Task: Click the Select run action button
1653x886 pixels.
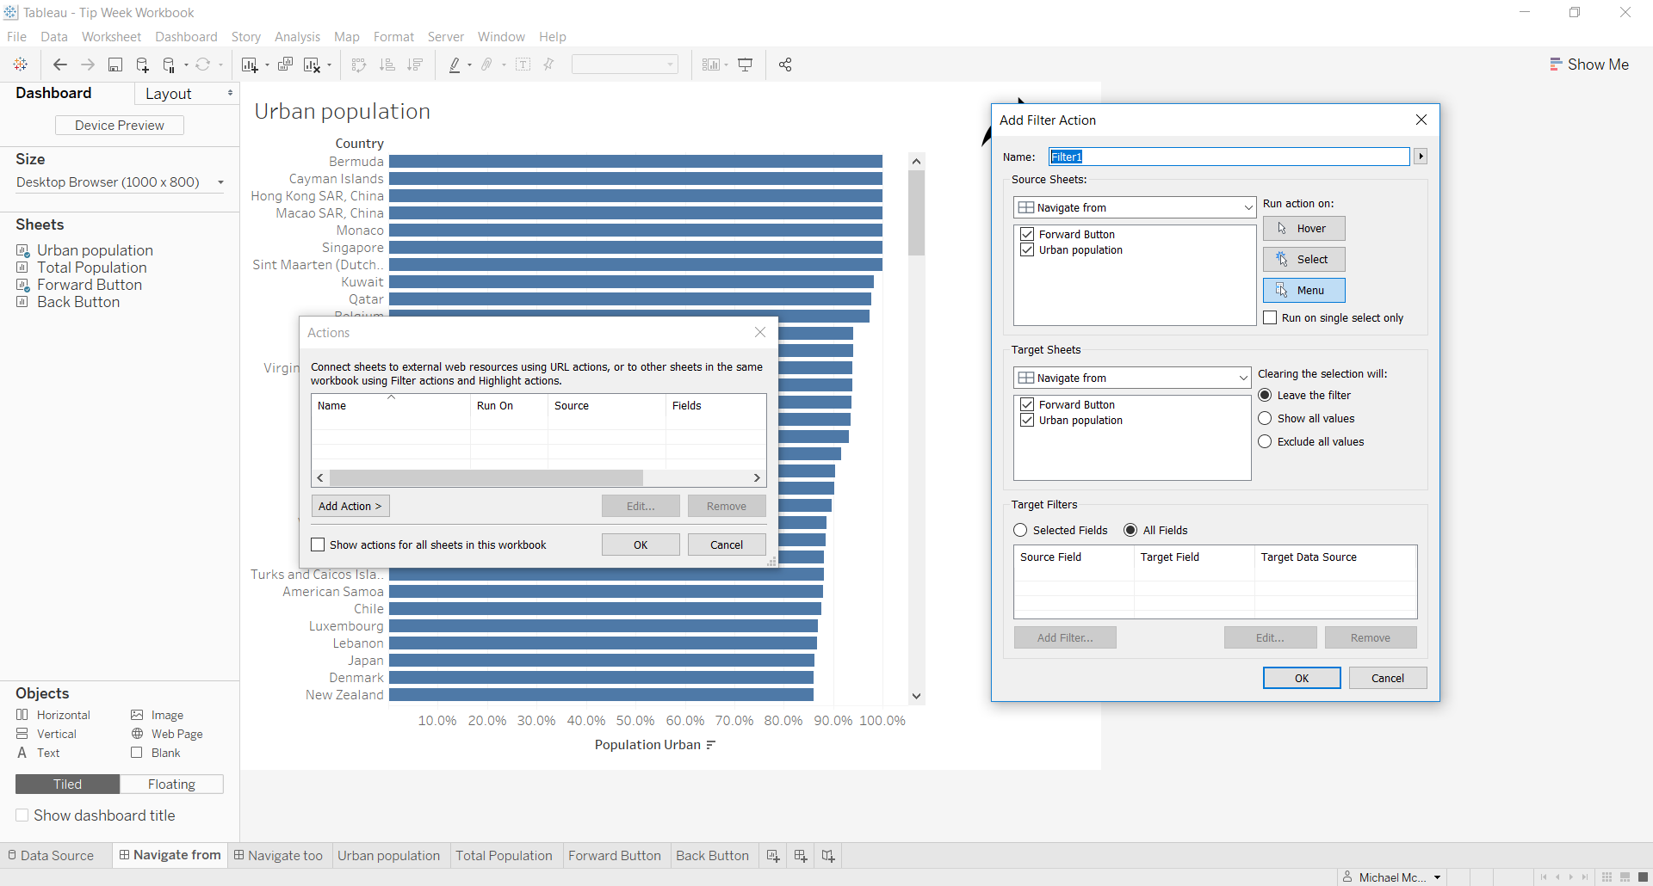Action: pos(1303,259)
